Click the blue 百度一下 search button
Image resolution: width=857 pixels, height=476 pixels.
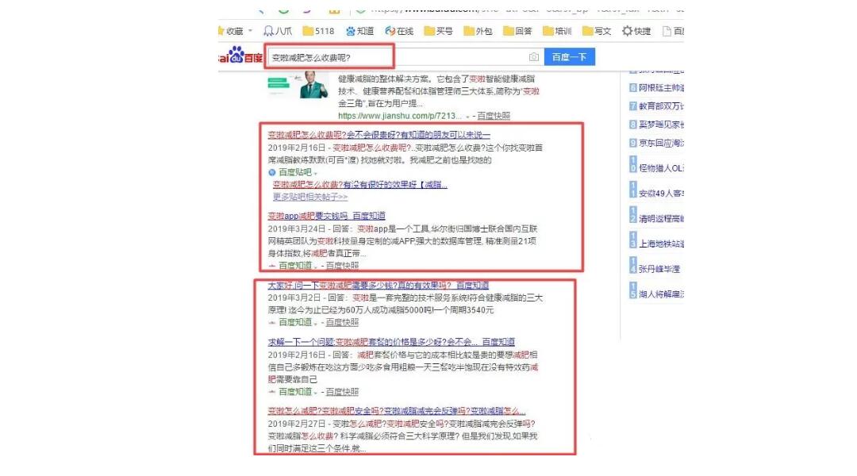[569, 56]
